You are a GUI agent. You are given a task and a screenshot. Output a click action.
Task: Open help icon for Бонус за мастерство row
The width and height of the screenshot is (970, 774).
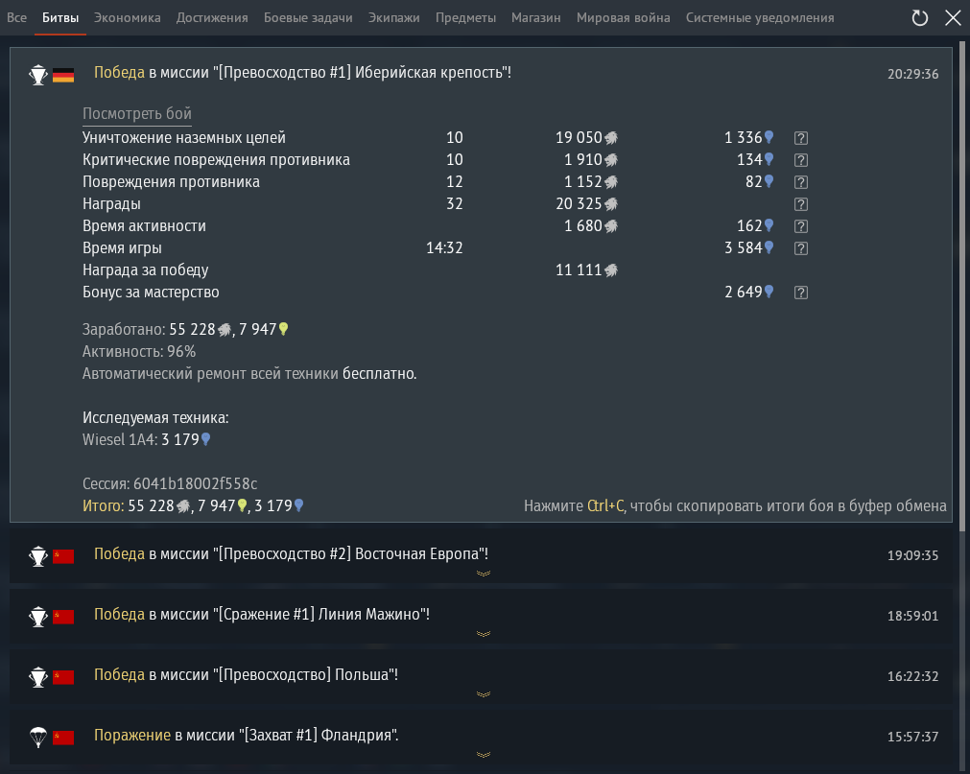click(801, 293)
